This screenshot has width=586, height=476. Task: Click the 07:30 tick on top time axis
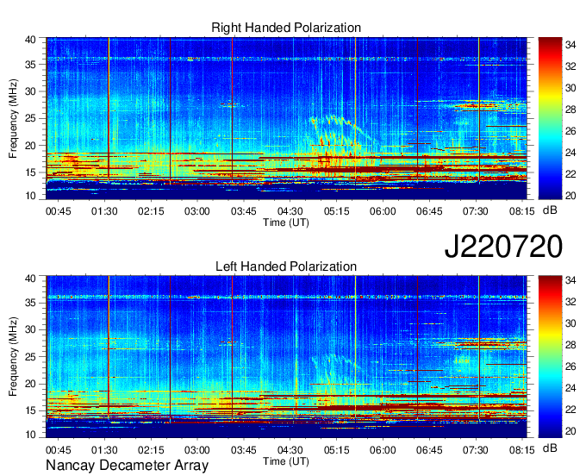point(476,211)
